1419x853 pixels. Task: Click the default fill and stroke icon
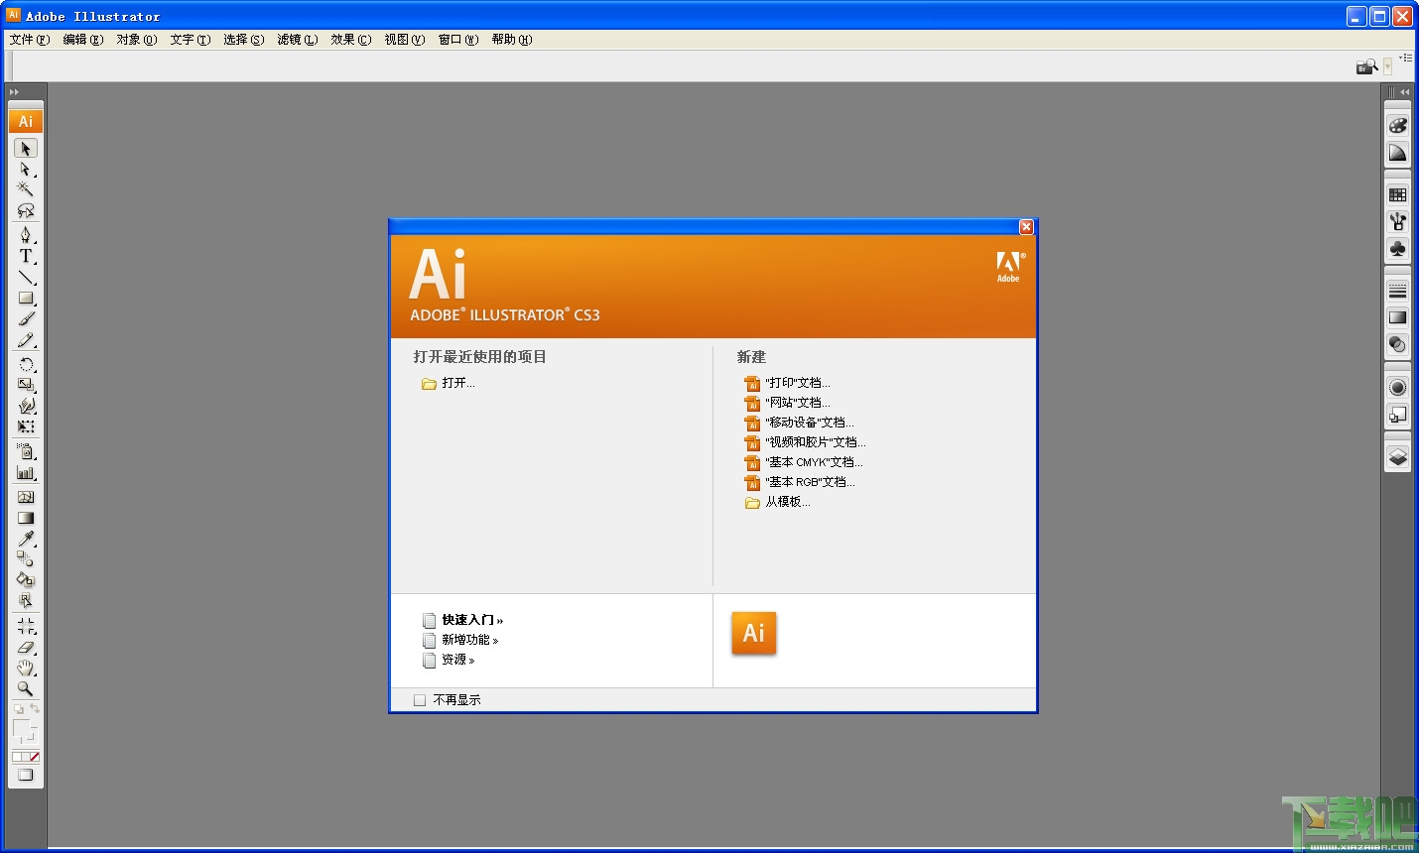click(x=19, y=709)
